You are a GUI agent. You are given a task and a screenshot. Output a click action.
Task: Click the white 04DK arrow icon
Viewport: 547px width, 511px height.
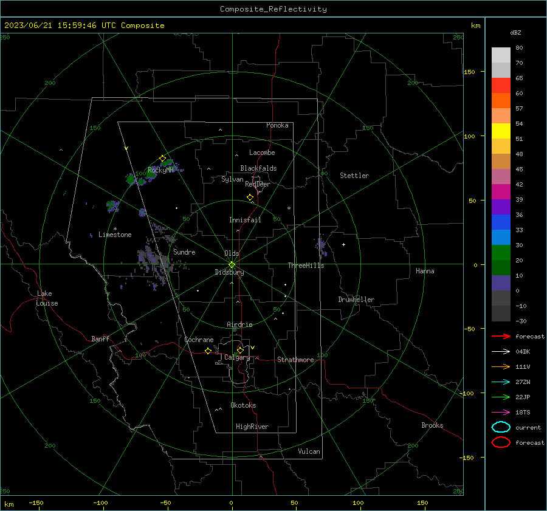coord(501,351)
